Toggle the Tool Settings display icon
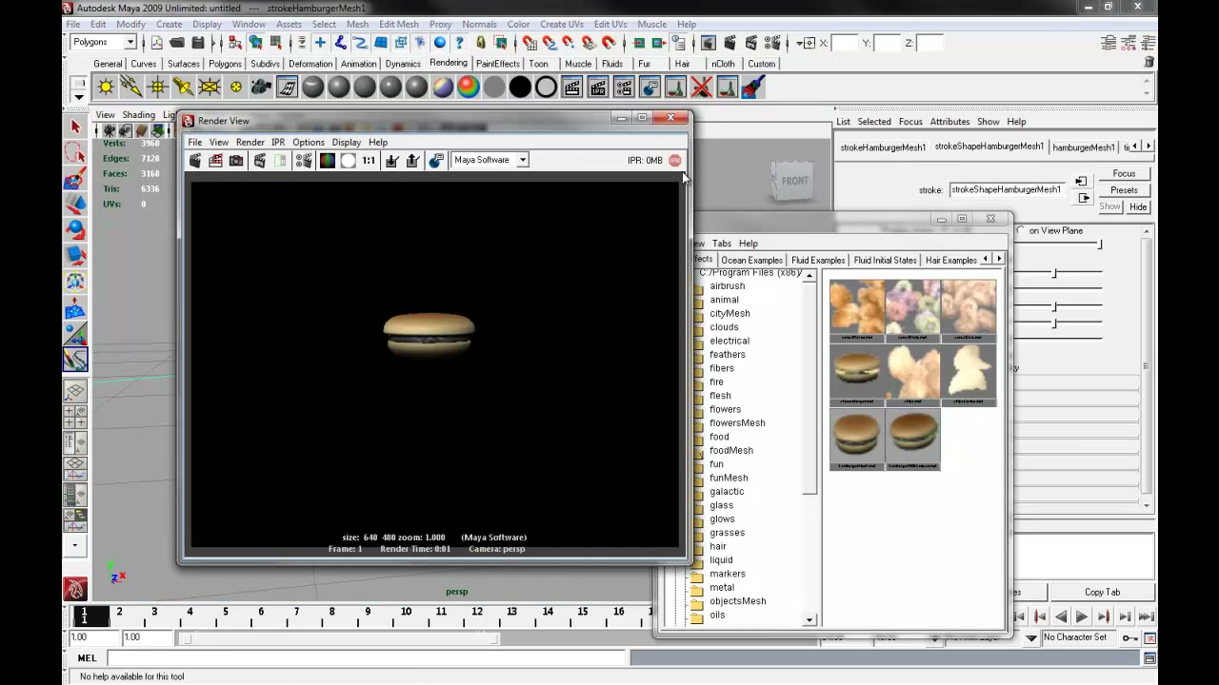This screenshot has height=685, width=1219. click(x=1129, y=43)
